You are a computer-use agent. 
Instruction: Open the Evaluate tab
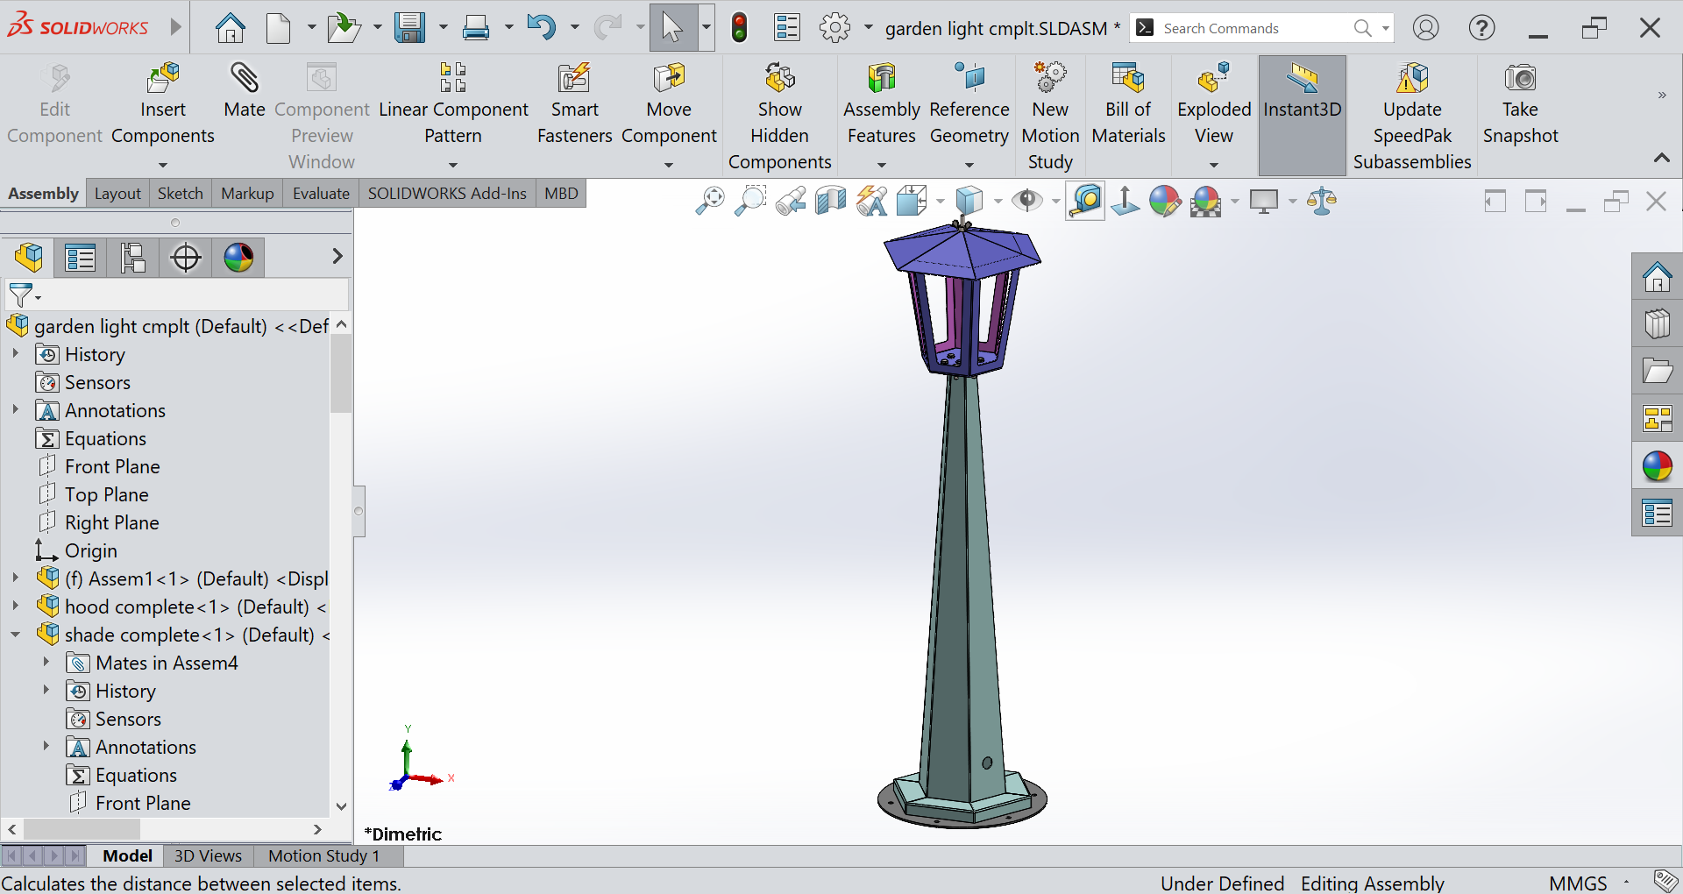[321, 194]
